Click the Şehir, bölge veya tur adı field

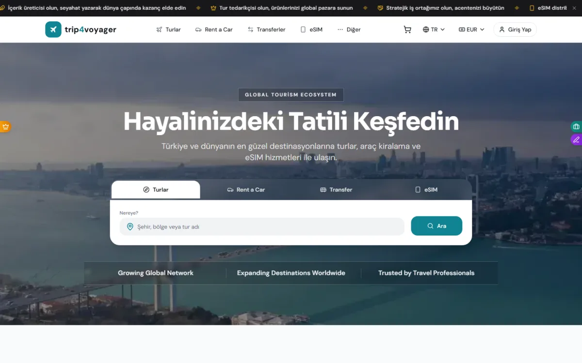[262, 227]
